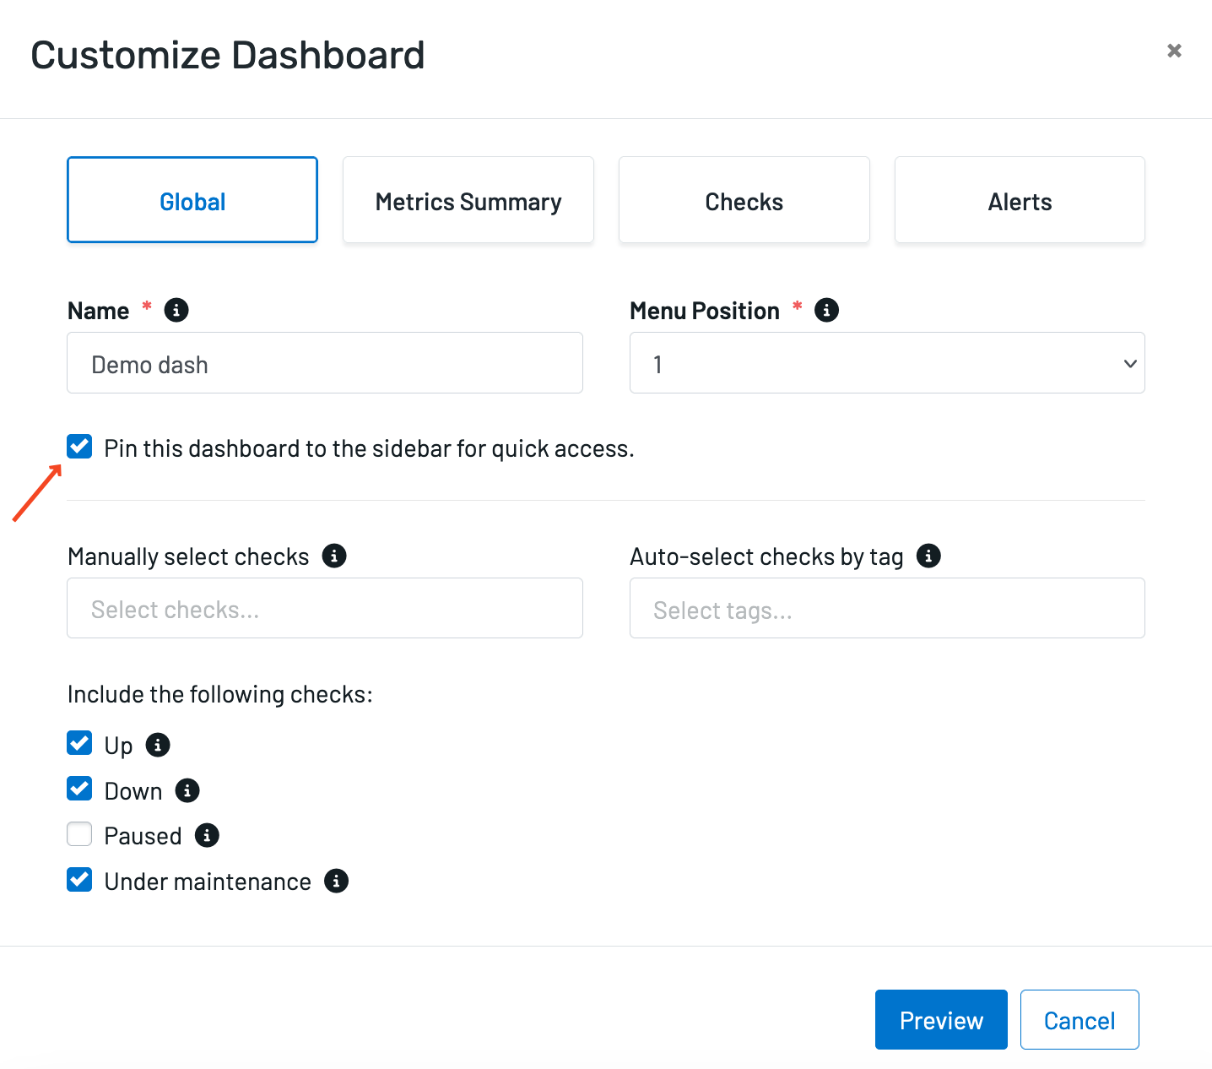Viewport: 1212px width, 1069px height.
Task: Open info icon next to Name label
Action: coord(176,310)
